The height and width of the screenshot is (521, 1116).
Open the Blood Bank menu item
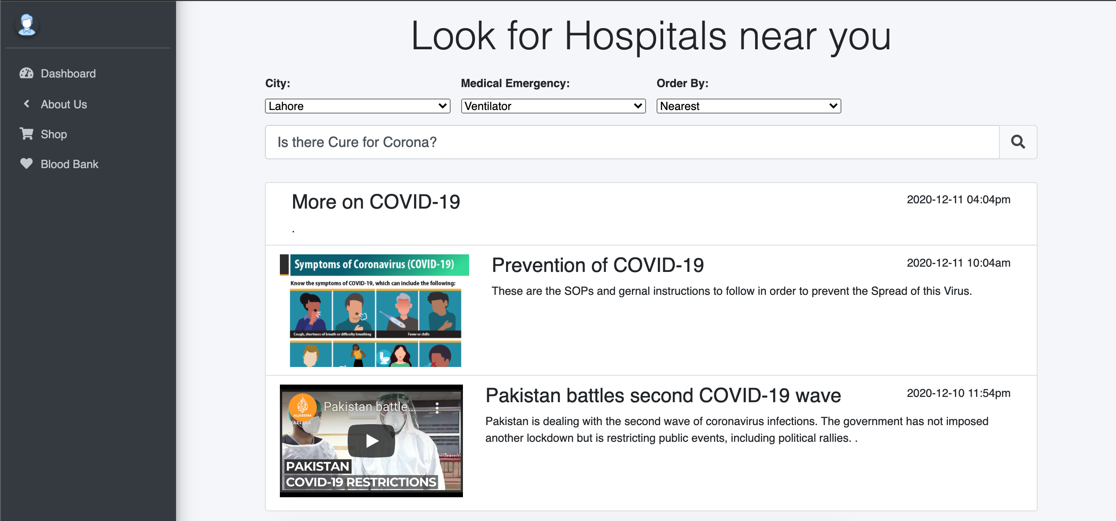pyautogui.click(x=70, y=164)
